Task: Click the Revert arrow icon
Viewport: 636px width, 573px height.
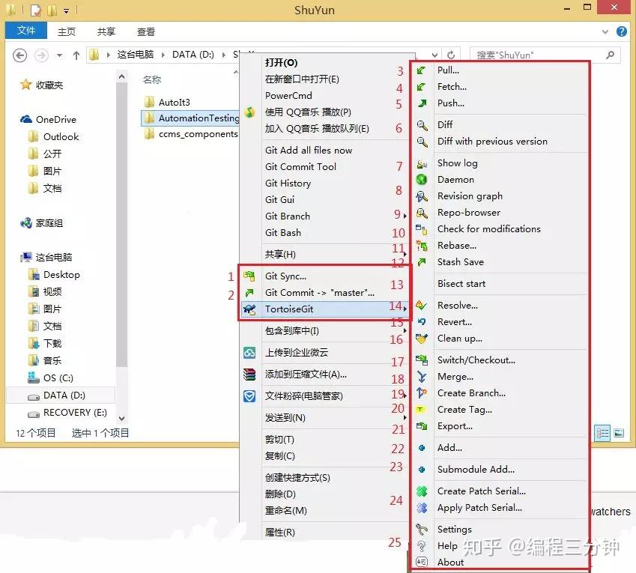Action: [422, 322]
